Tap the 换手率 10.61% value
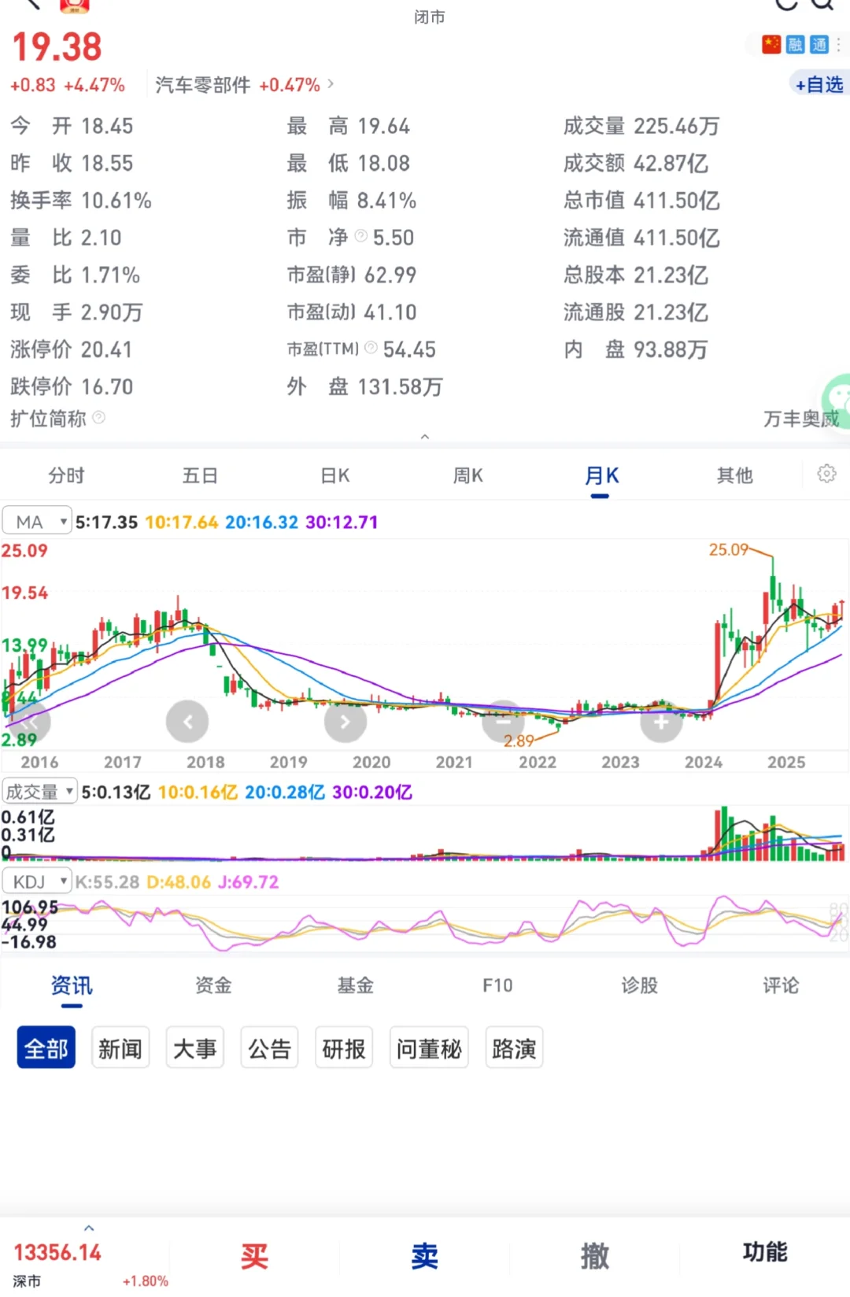850x1297 pixels. coord(116,201)
